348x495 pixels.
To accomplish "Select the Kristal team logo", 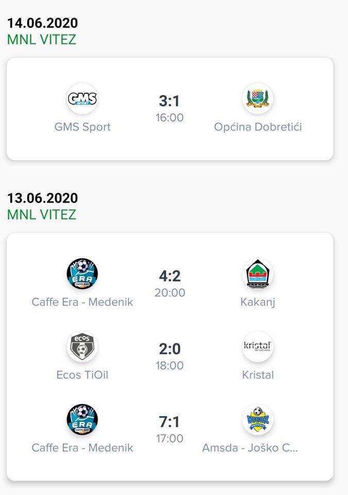I will click(258, 346).
